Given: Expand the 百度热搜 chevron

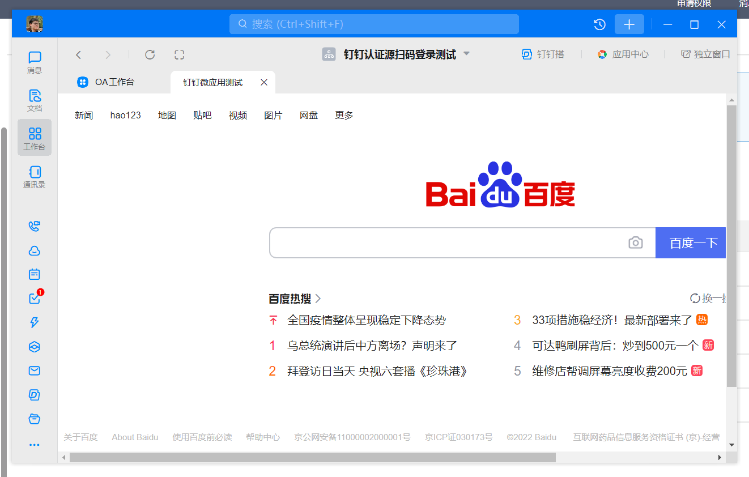Looking at the screenshot, I should [318, 299].
